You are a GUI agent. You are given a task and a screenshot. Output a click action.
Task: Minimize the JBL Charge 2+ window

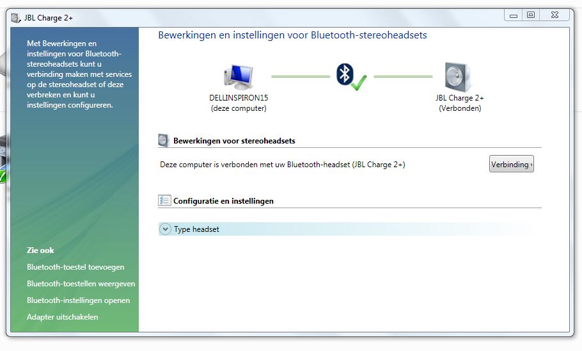pyautogui.click(x=514, y=15)
